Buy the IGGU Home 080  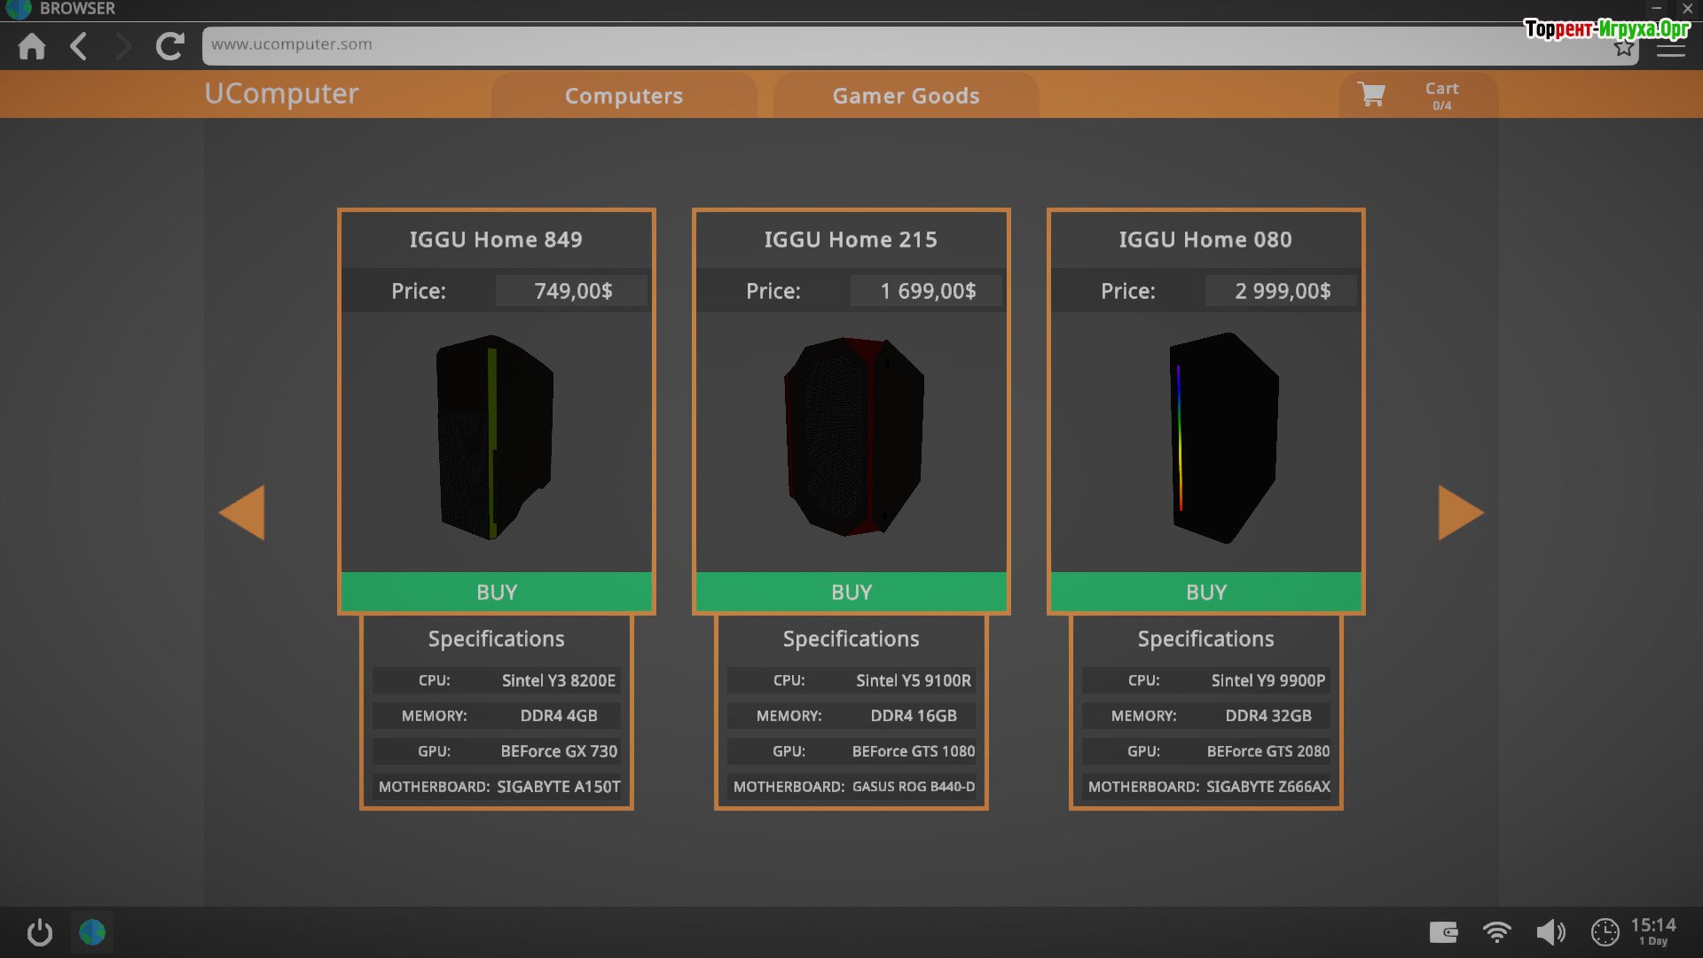(1206, 592)
